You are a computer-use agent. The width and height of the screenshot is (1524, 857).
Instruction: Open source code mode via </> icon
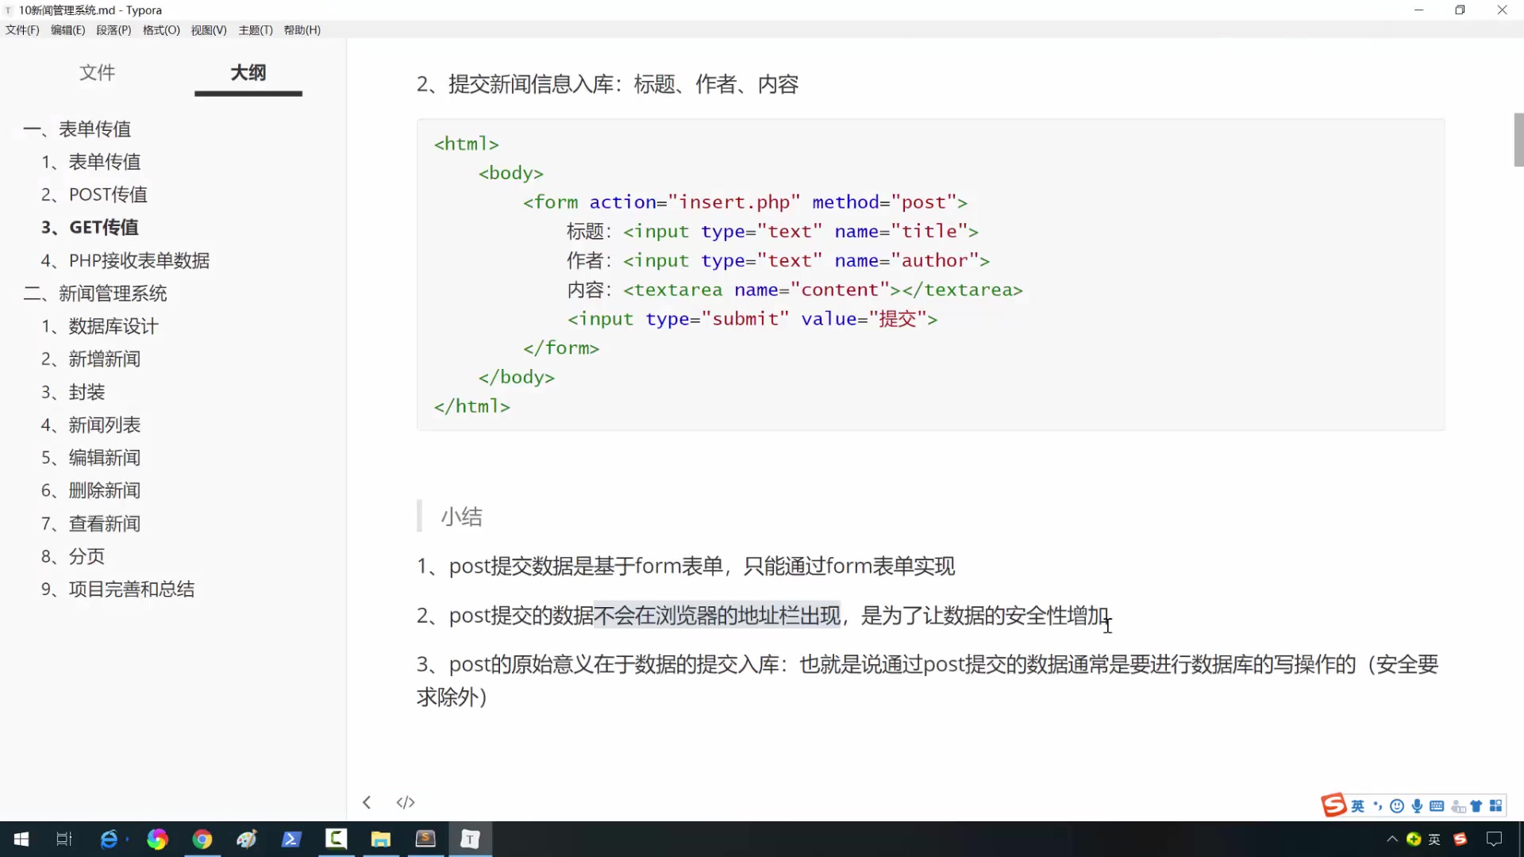coord(405,802)
